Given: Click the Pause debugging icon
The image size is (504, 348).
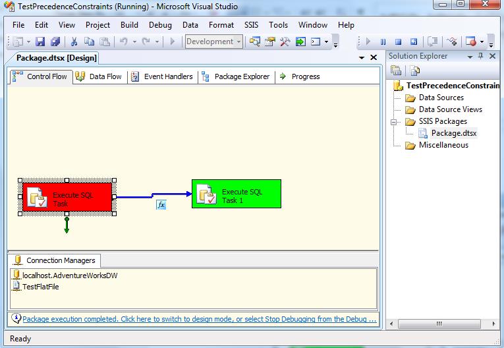Looking at the screenshot, I should click(x=383, y=42).
